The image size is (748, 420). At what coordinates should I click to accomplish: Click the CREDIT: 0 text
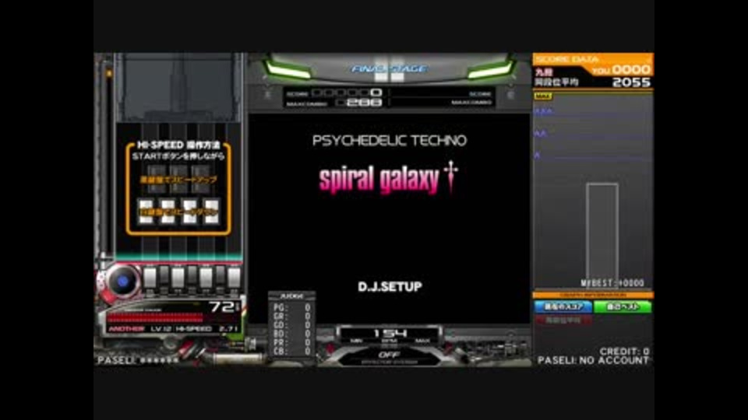624,352
